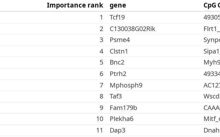Viewport: 220px width, 137px height.
Task: Click the C130038G02Rik gene cell
Action: point(132,29)
